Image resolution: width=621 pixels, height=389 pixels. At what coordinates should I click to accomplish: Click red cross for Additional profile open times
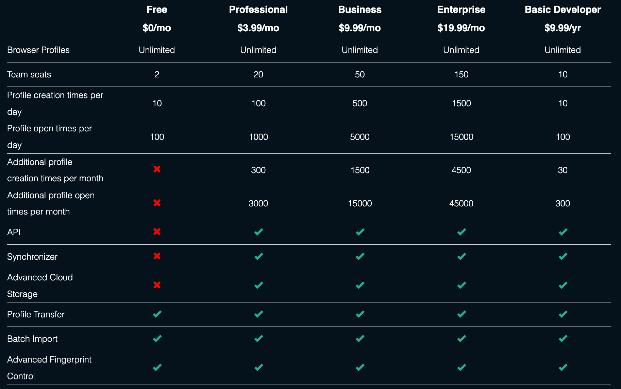tap(157, 203)
